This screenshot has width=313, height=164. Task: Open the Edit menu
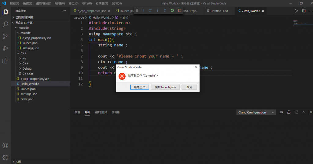coord(27,3)
